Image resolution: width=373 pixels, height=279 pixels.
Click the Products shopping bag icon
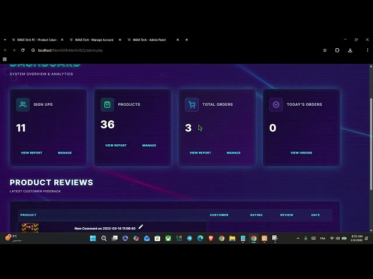pyautogui.click(x=107, y=105)
